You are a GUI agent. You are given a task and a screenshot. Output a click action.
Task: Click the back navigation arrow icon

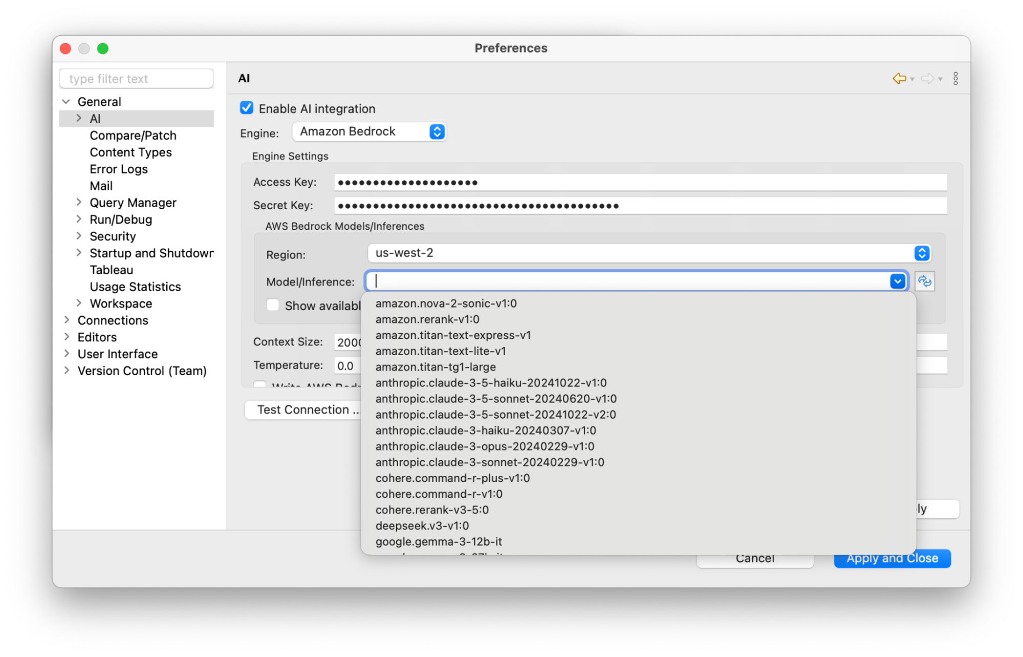point(899,78)
